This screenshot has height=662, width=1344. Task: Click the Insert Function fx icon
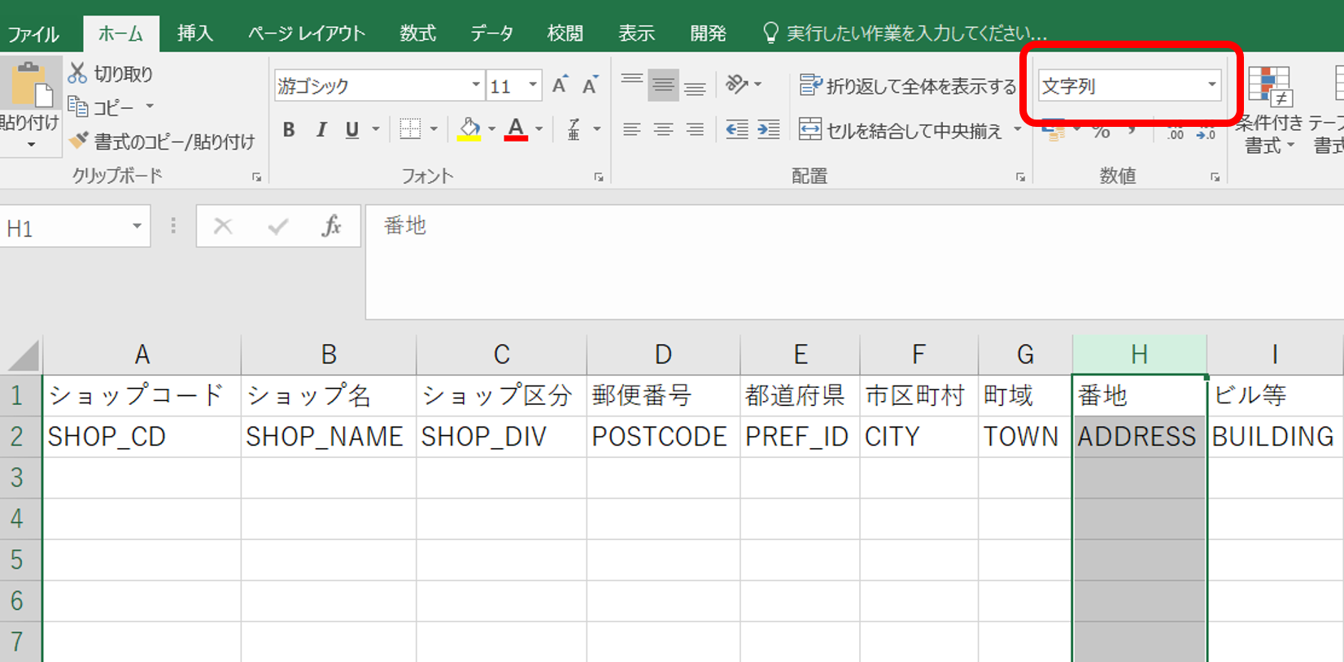(x=331, y=226)
